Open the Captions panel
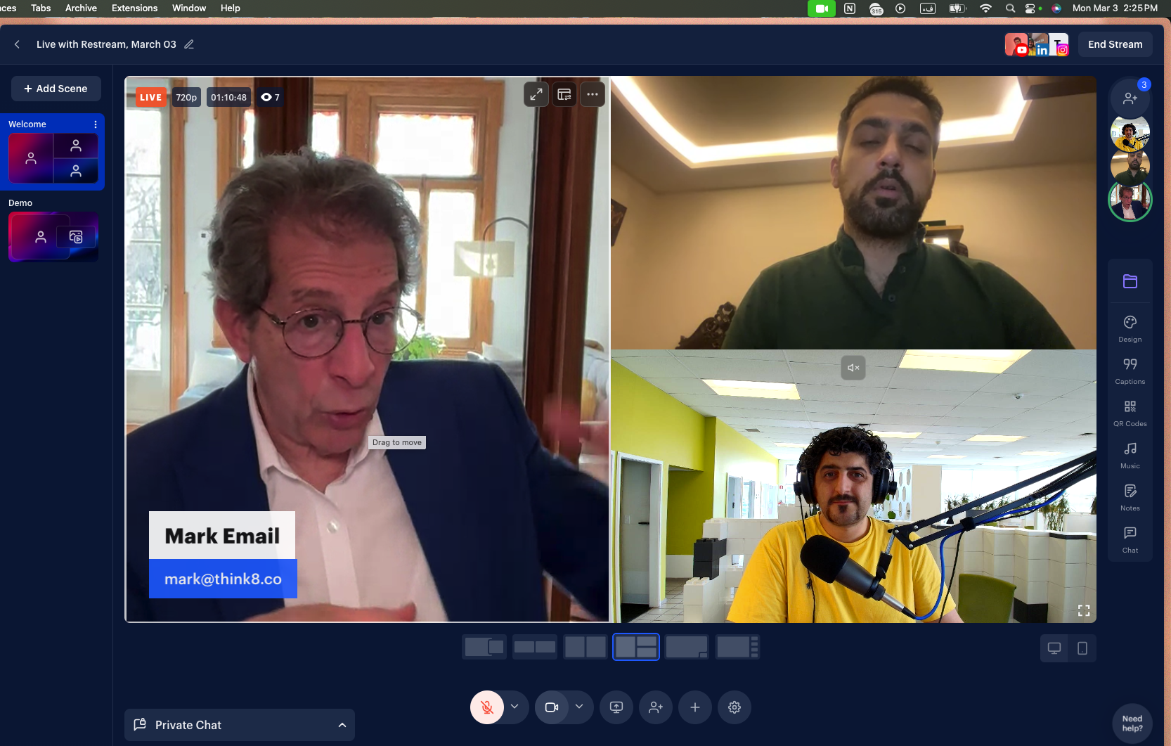Screen dimensions: 1171x746 pos(1130,371)
